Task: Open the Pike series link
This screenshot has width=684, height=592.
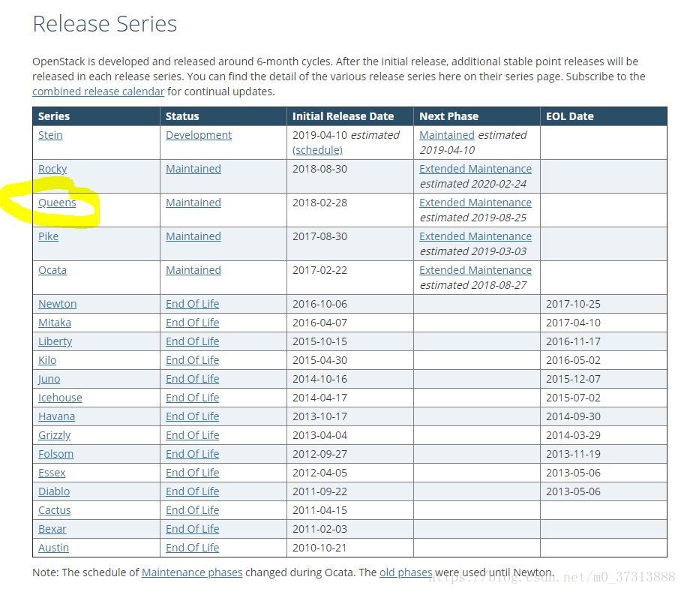Action: coord(48,236)
